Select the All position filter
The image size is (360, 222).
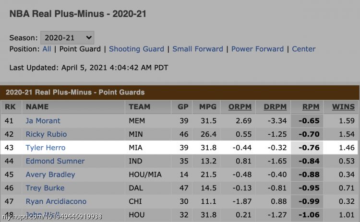tap(47, 49)
